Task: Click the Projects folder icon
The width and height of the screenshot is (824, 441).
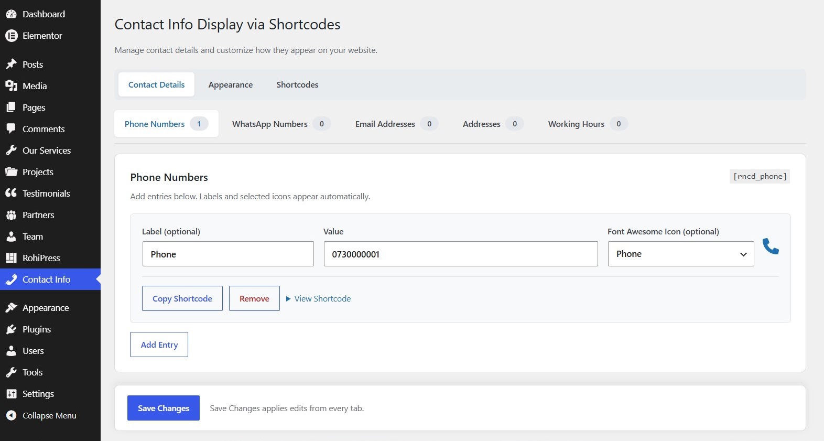Action: [x=11, y=172]
